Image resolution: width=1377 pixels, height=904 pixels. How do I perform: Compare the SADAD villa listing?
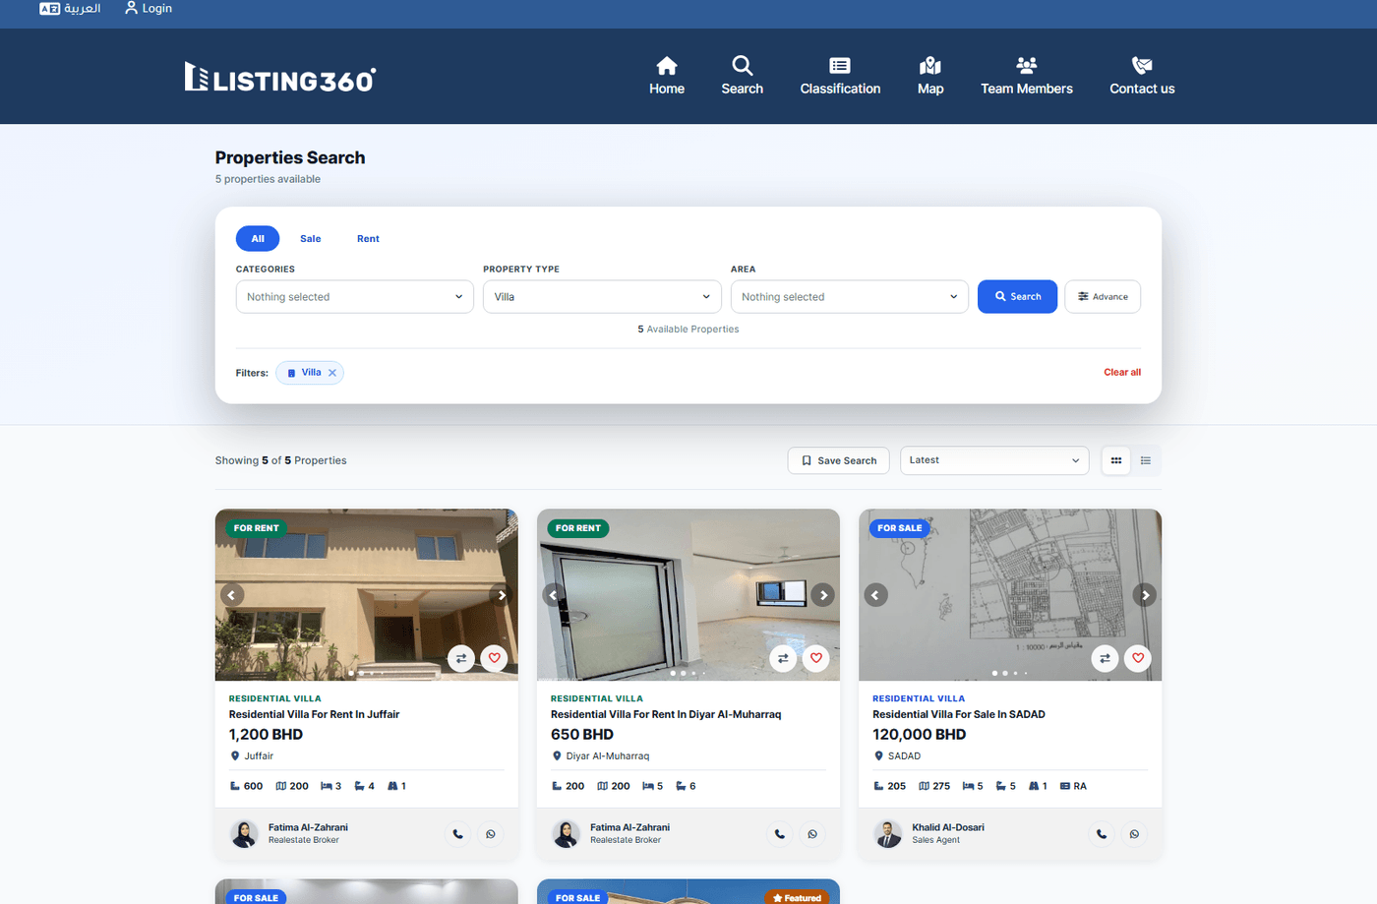1105,658
